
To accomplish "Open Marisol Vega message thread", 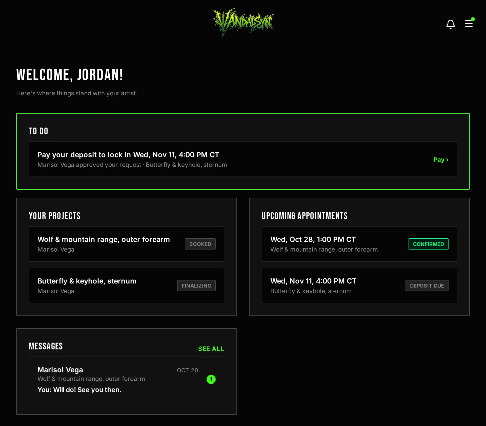I will [x=127, y=379].
